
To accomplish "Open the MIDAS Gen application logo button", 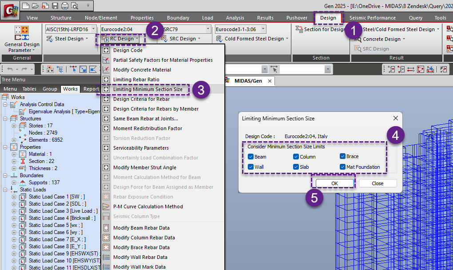I will click(x=10, y=11).
